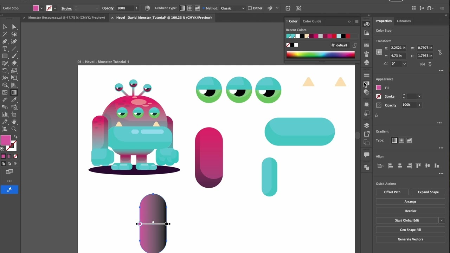Choose the Pen tool
The height and width of the screenshot is (253, 450).
5,41
